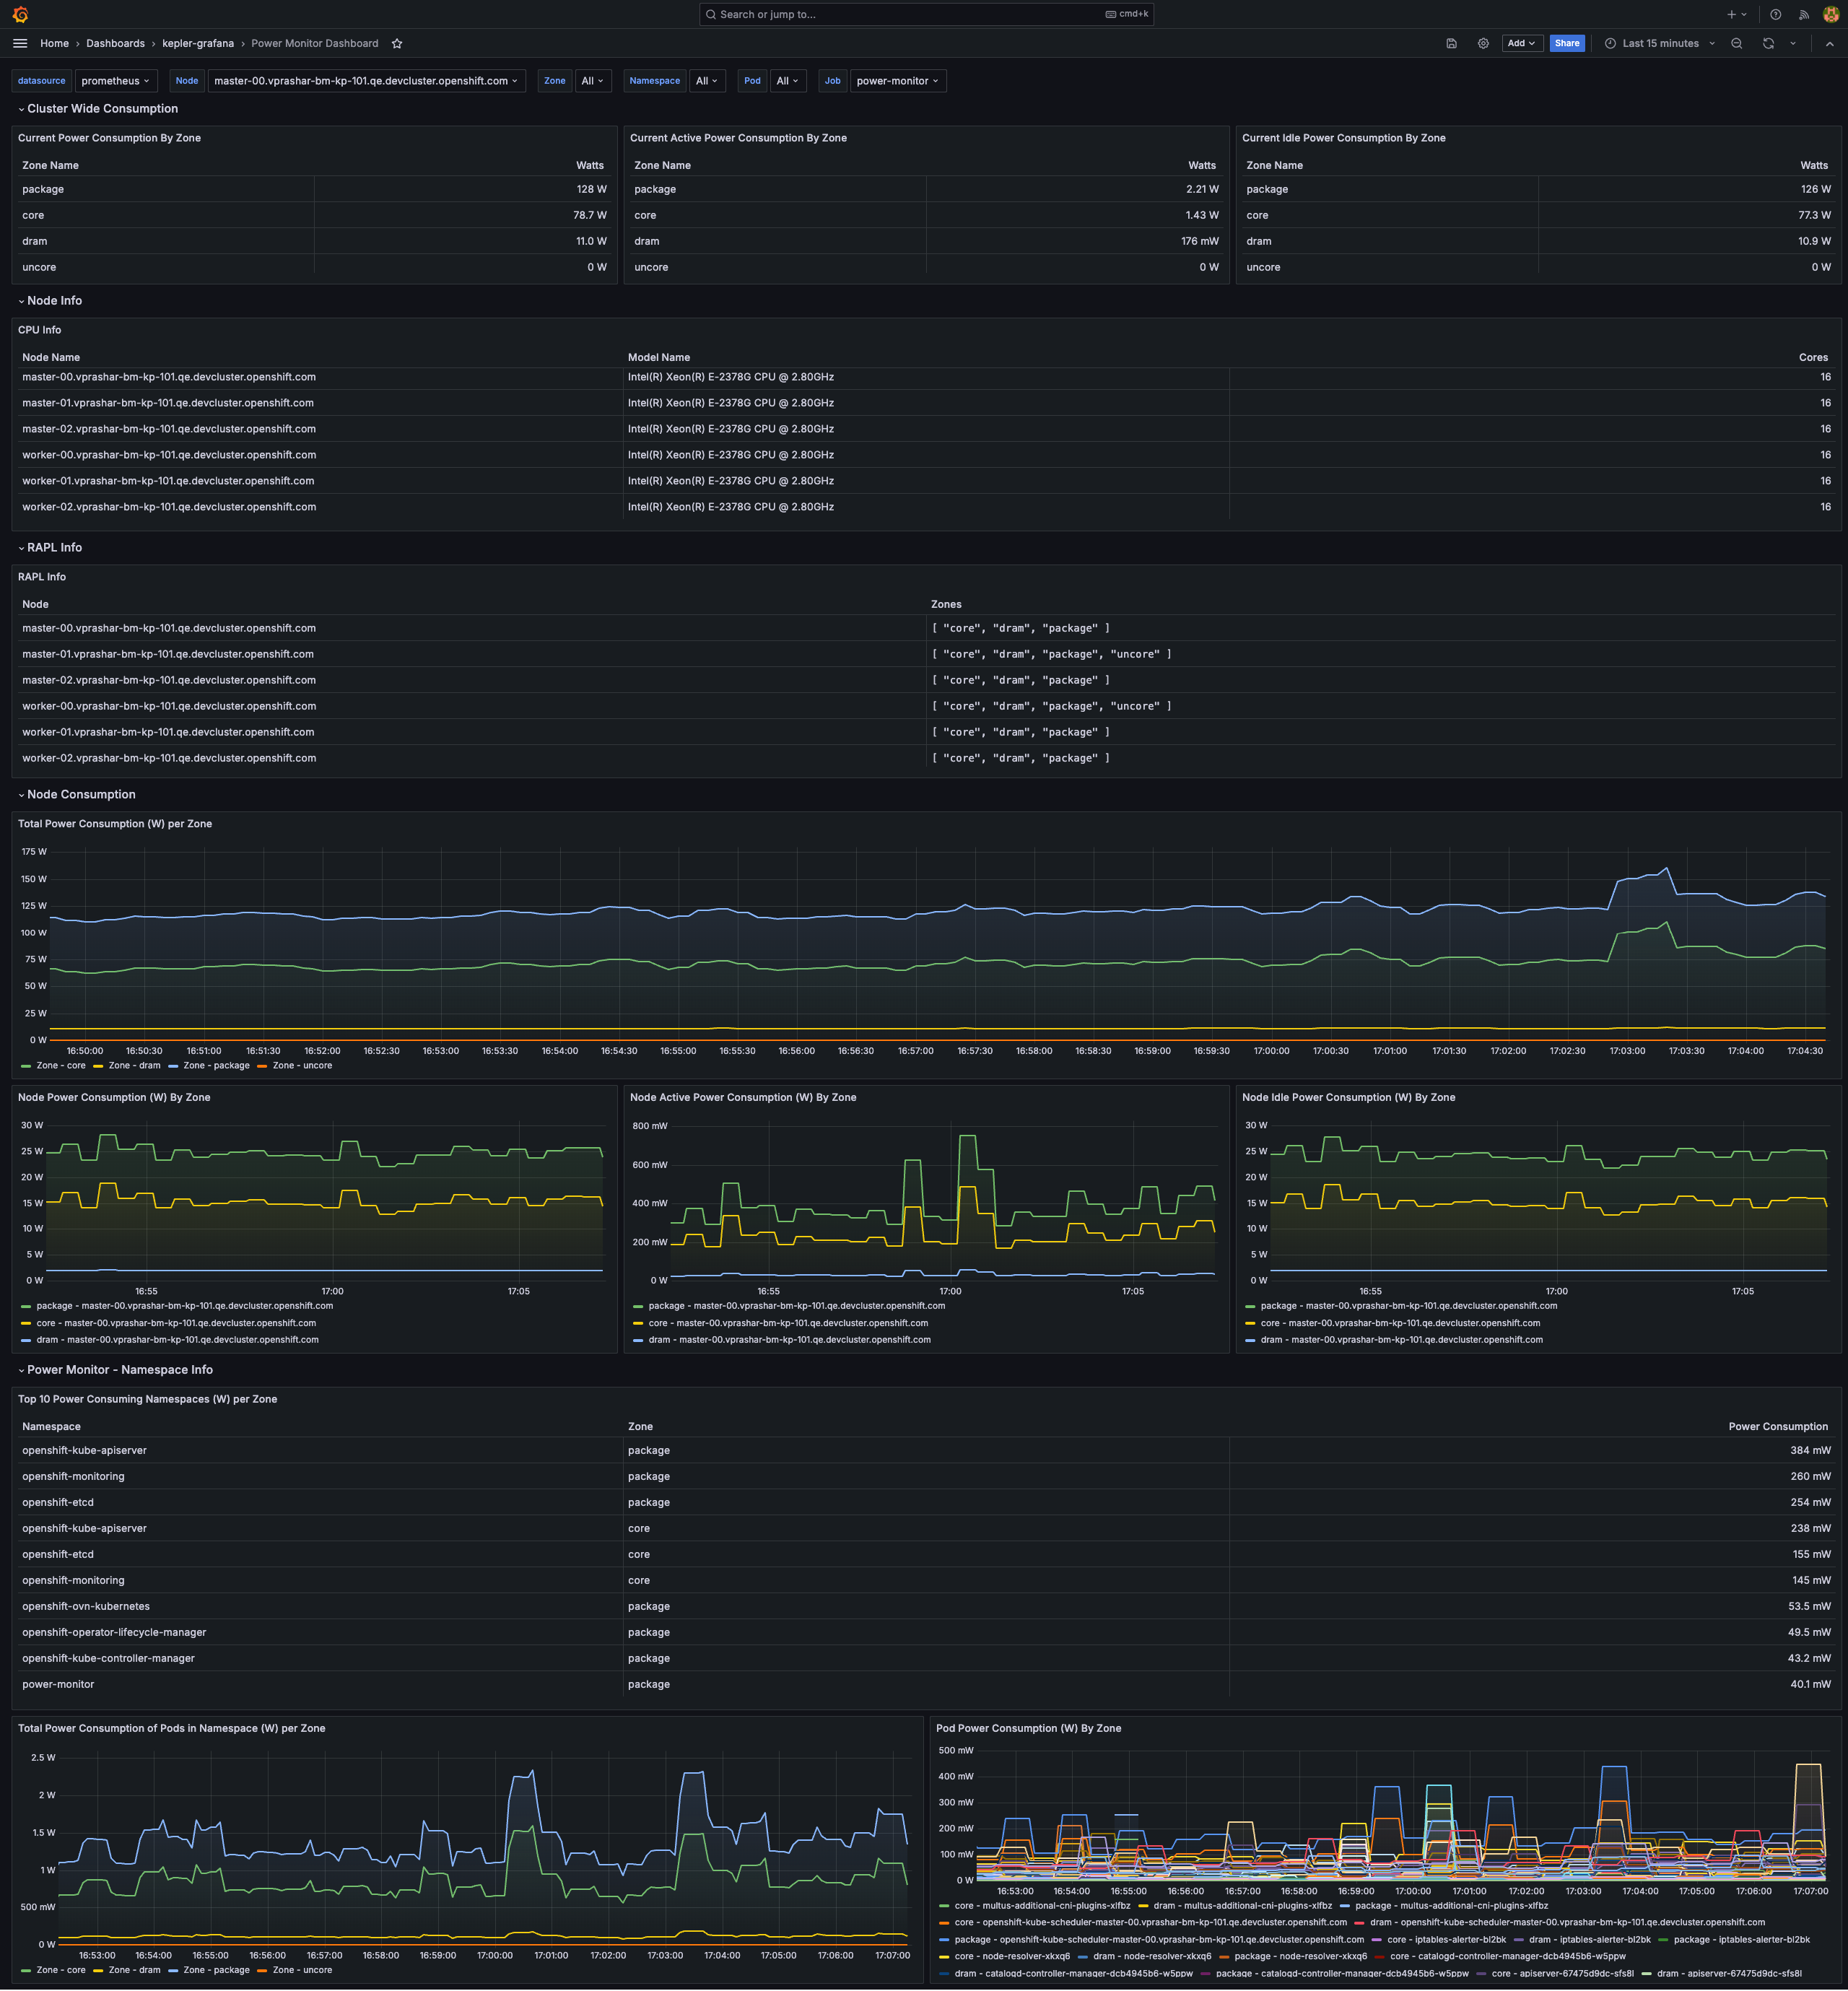Click the package 128 W cell
1848x1991 pixels.
point(591,189)
